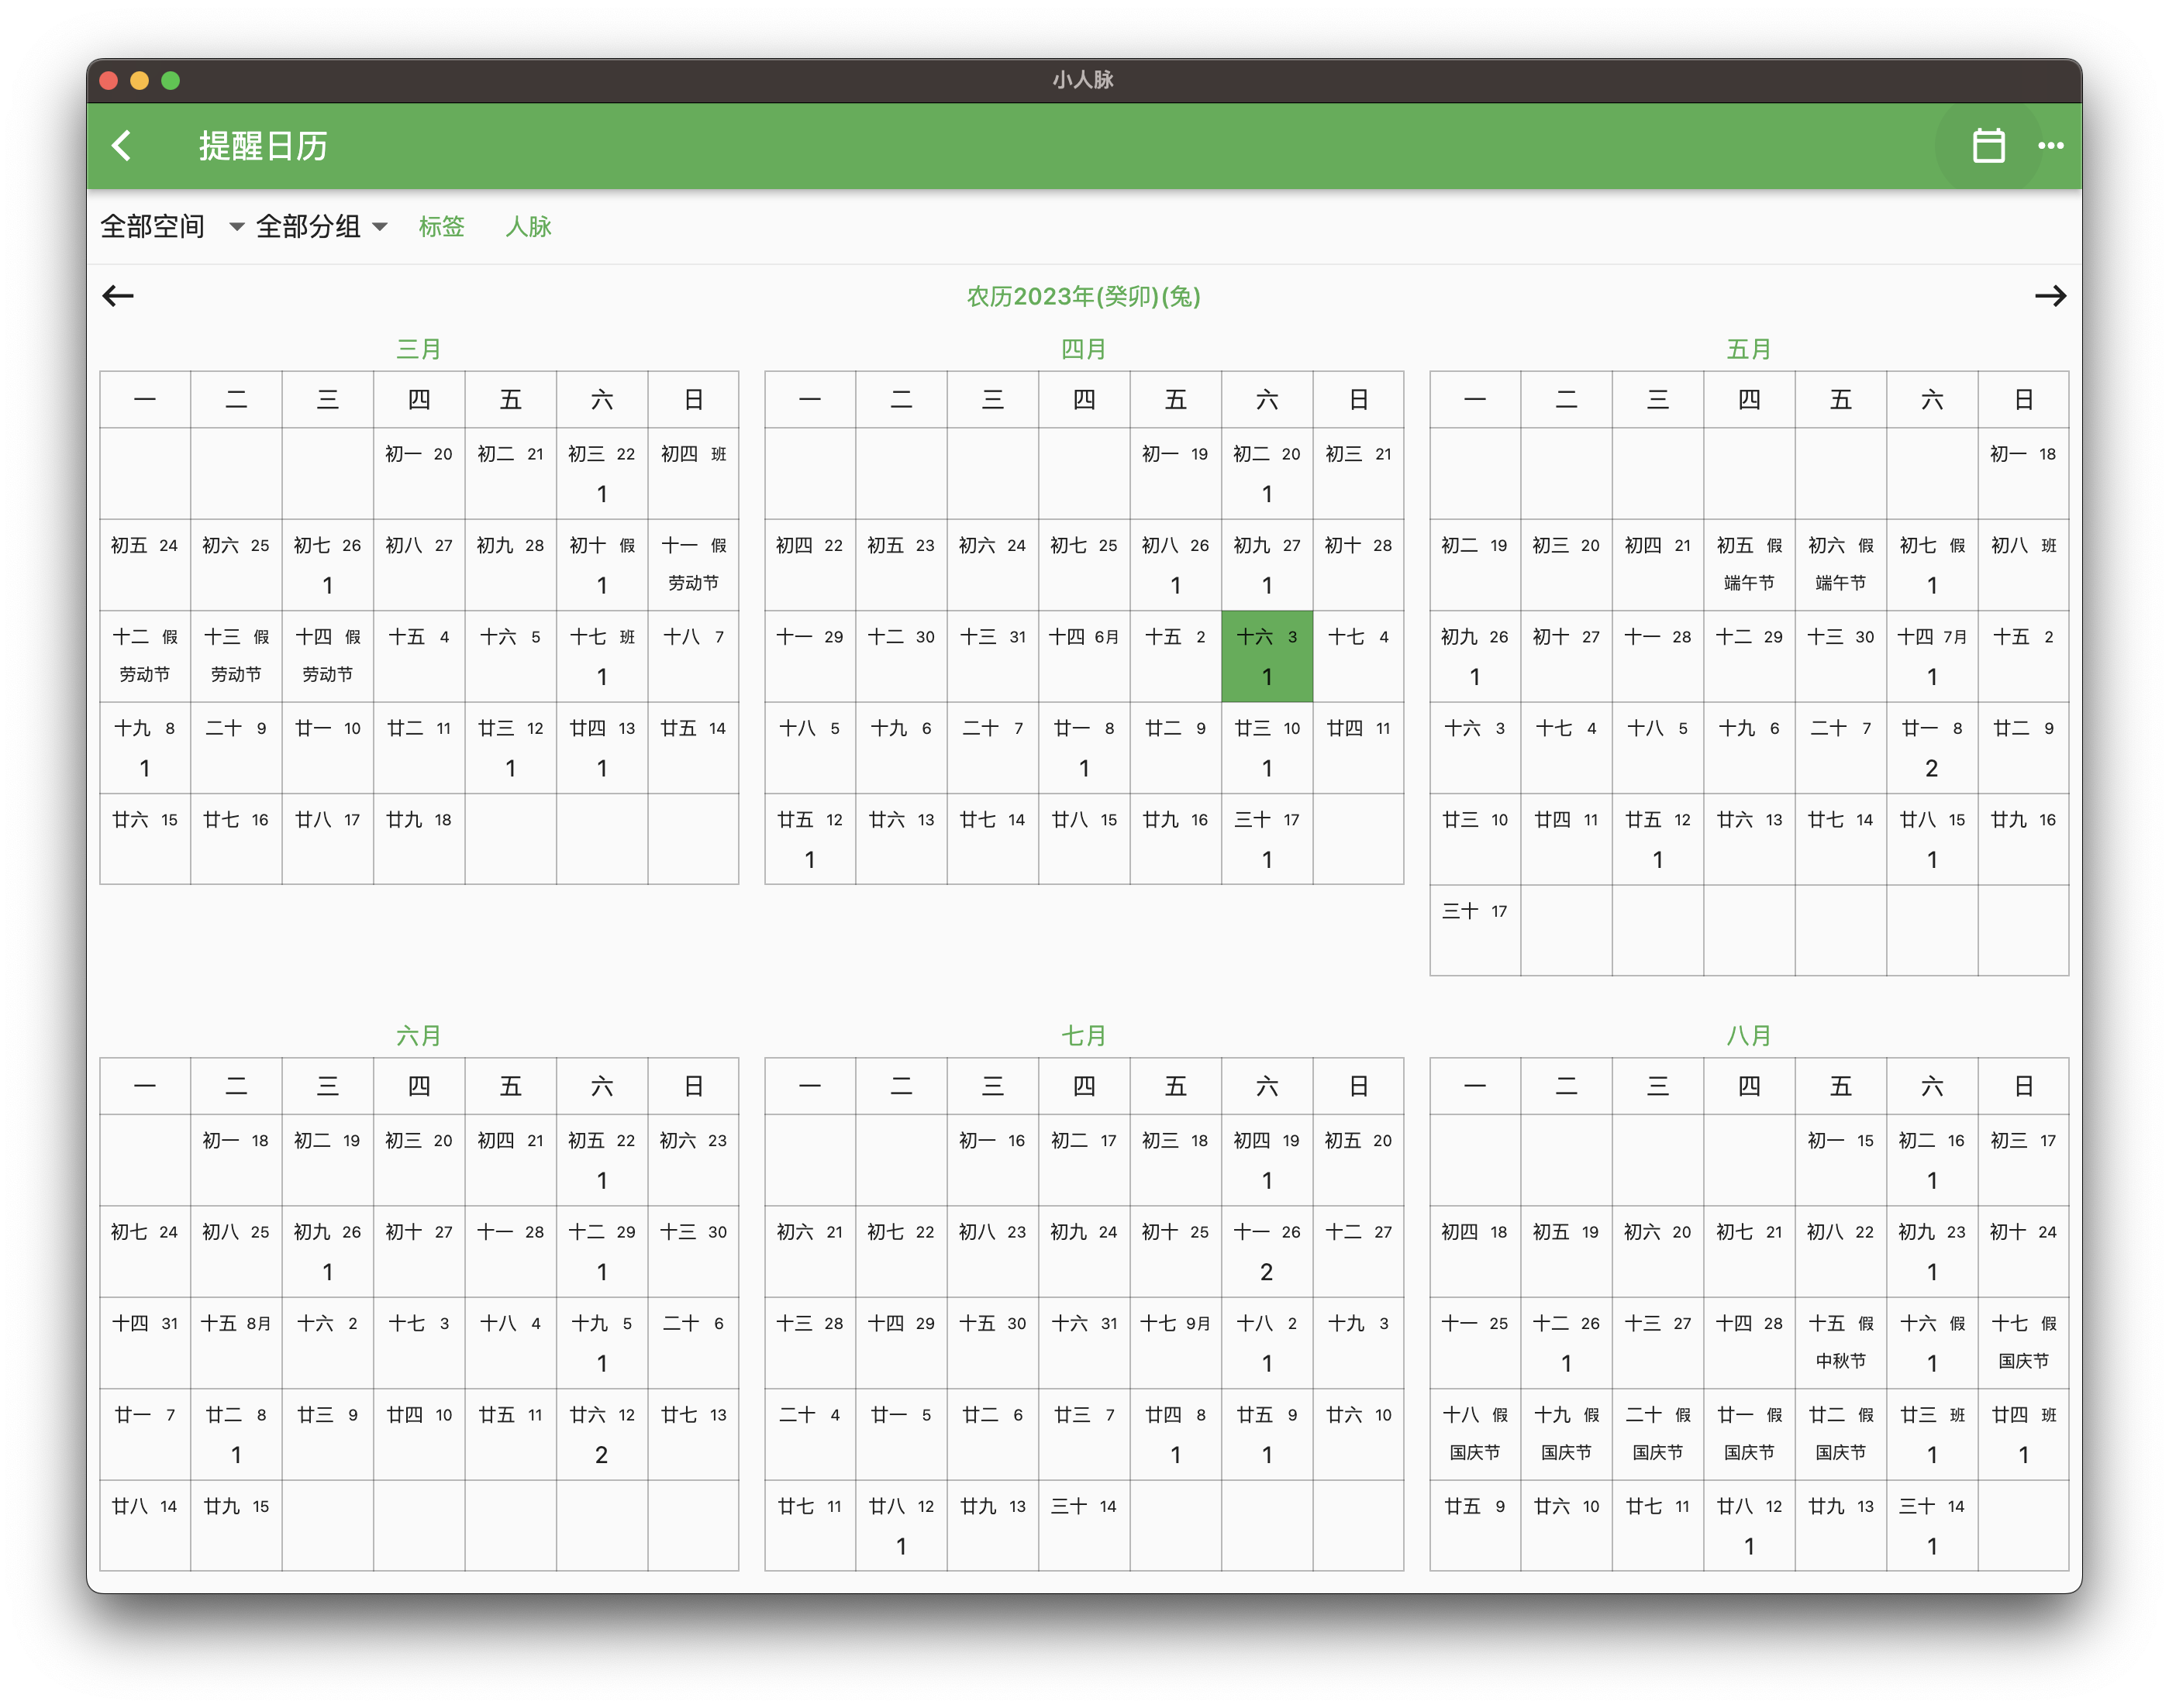The height and width of the screenshot is (1708, 2169).
Task: Select 廿九 18 in 三月 calendar
Action: click(419, 839)
